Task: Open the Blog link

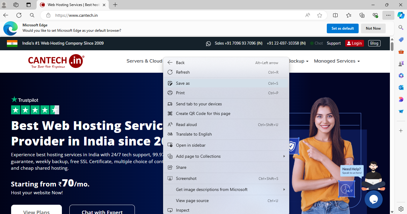Action: pyautogui.click(x=374, y=43)
